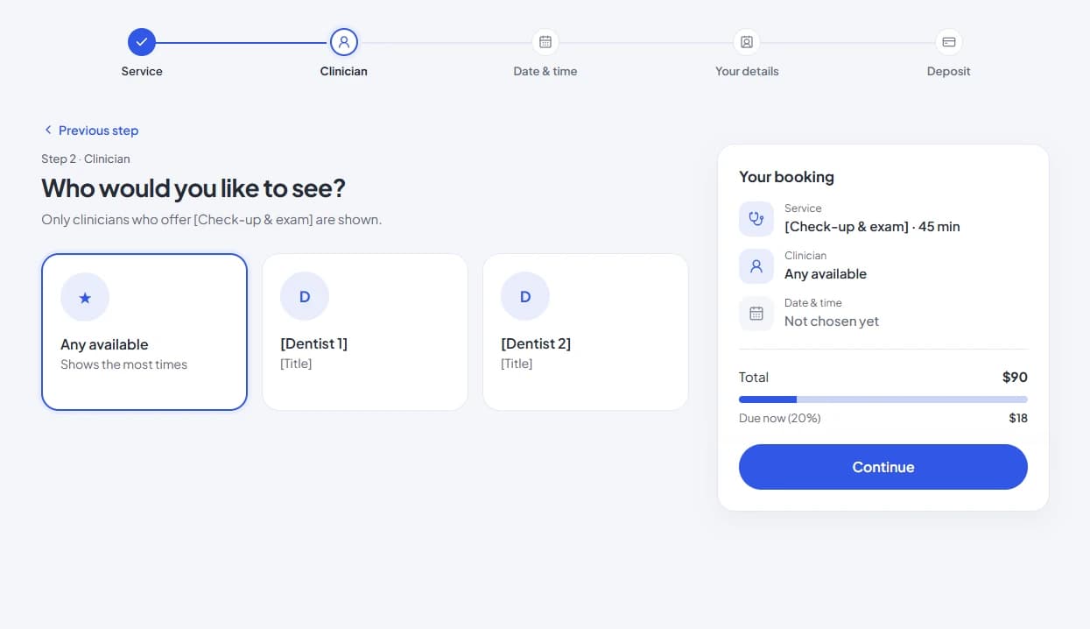Choose [Dentist 1] as clinician
Image resolution: width=1090 pixels, height=629 pixels.
(x=365, y=332)
